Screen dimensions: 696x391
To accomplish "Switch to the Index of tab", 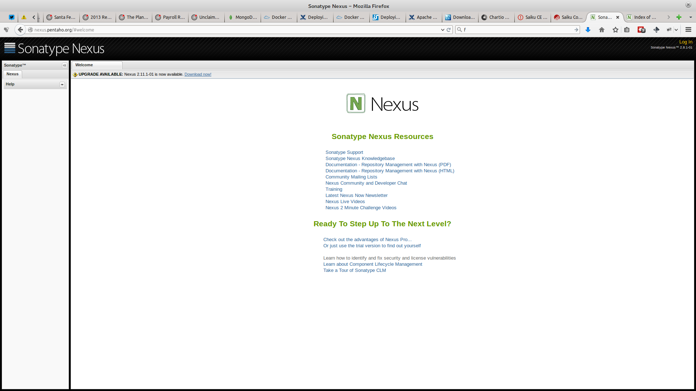I will 642,17.
